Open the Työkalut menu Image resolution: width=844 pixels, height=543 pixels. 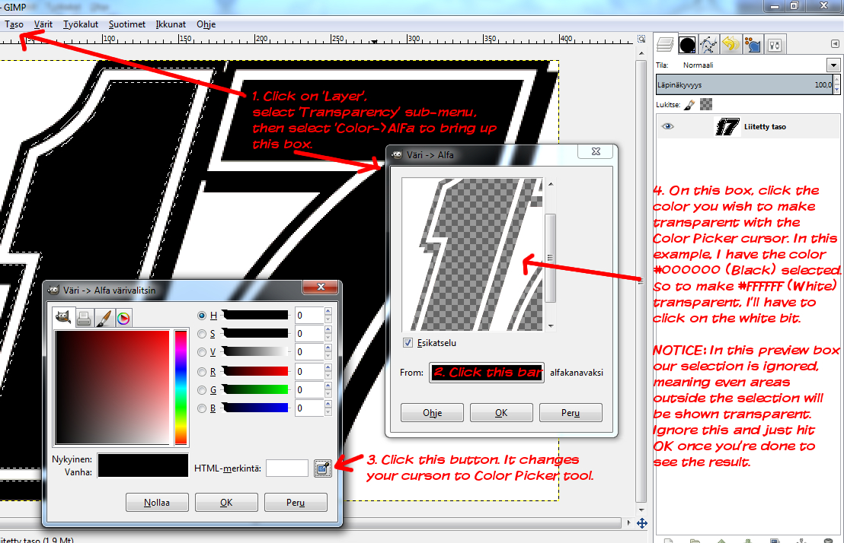tap(81, 24)
